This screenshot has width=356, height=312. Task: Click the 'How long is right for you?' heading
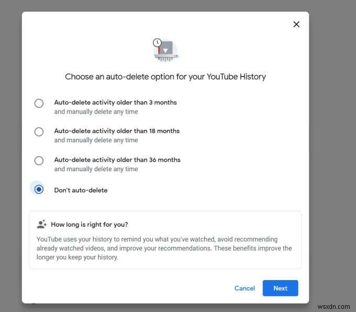point(89,225)
